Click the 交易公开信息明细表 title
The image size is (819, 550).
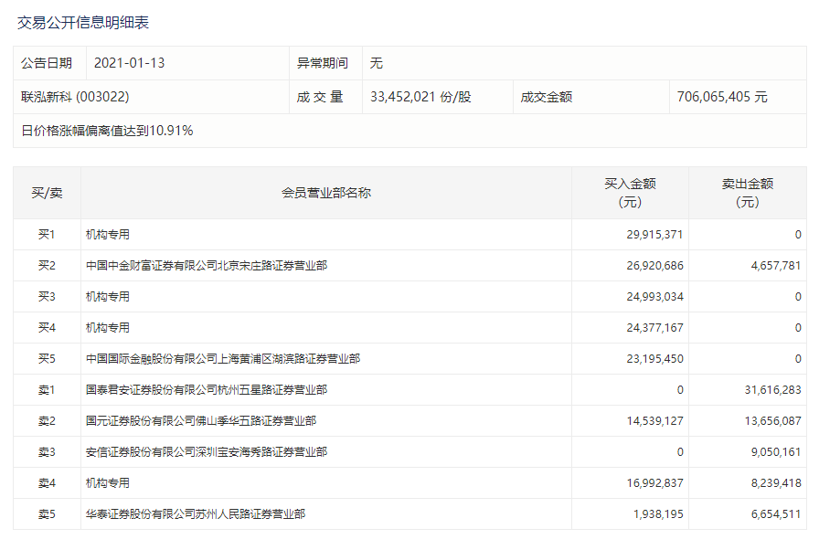click(x=83, y=23)
